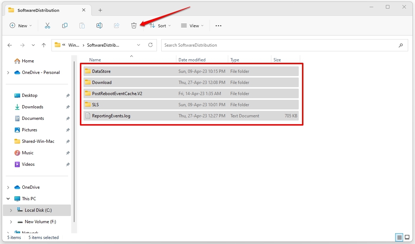This screenshot has height=244, width=415.
Task: Add a new File Explorer tab
Action: [x=100, y=10]
